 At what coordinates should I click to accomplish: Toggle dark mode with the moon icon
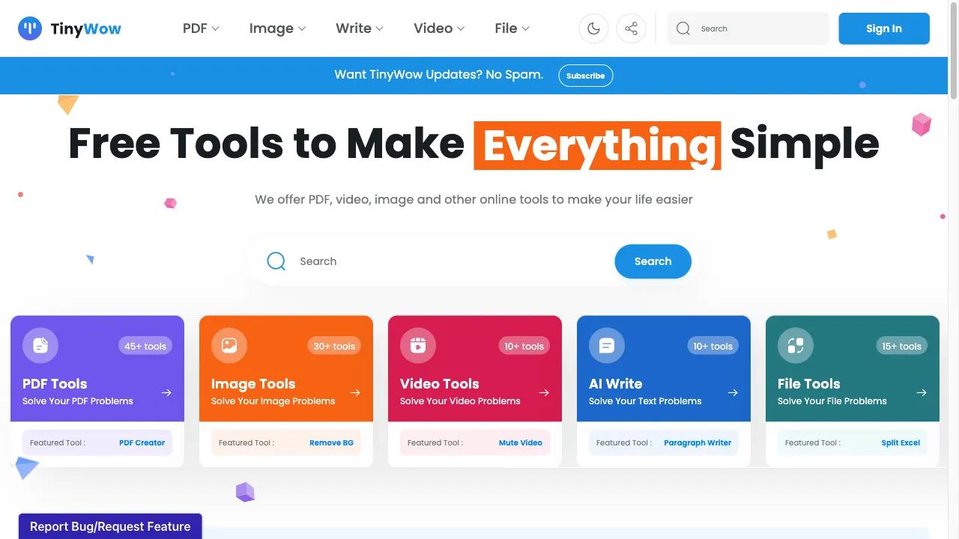[593, 28]
